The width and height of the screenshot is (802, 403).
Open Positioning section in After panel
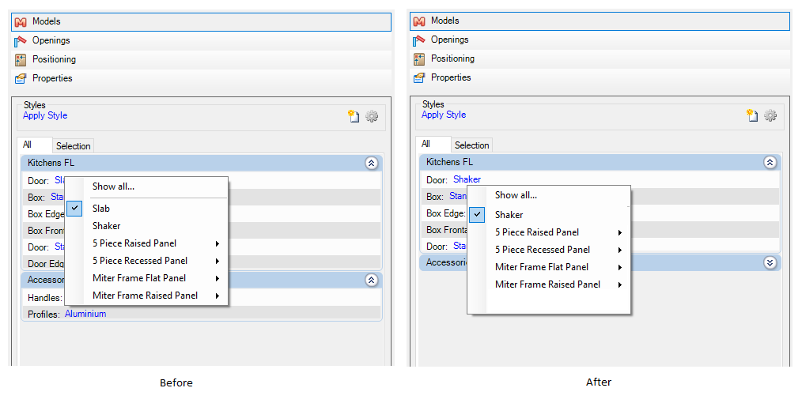[x=600, y=58]
